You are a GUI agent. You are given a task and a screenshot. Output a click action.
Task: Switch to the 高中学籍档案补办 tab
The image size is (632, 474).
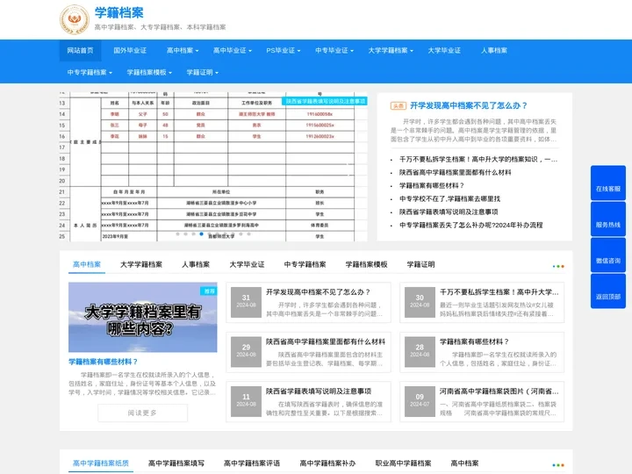tap(327, 463)
